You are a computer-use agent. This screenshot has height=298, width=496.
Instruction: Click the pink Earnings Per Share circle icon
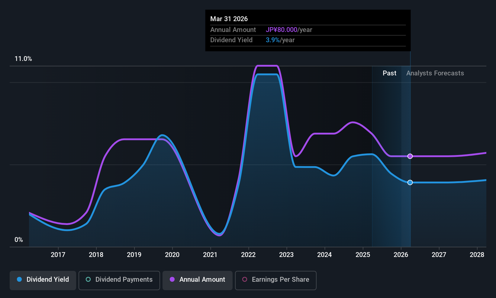(x=245, y=279)
